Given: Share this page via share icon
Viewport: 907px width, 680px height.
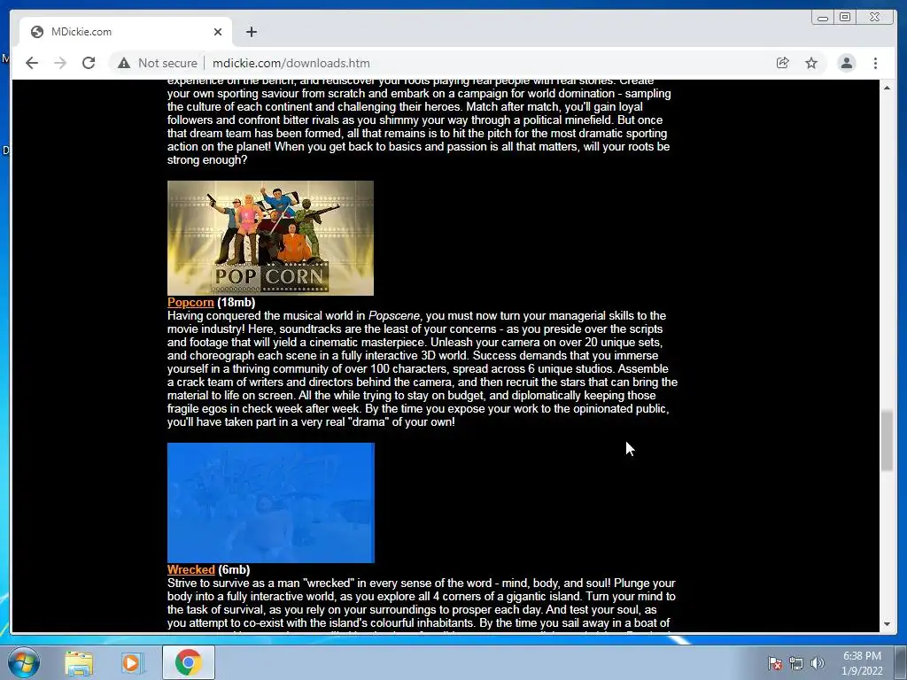Looking at the screenshot, I should pyautogui.click(x=782, y=63).
